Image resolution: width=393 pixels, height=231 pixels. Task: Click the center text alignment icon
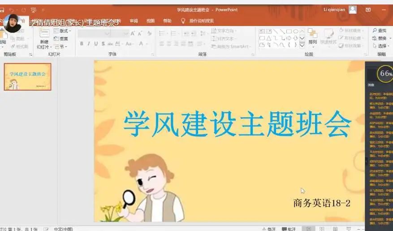pos(169,44)
